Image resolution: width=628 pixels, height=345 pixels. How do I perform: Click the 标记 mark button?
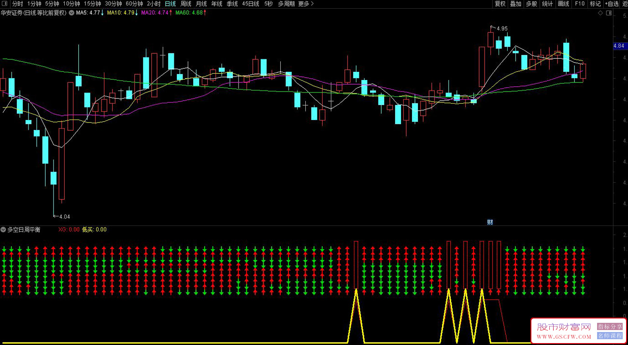click(595, 4)
